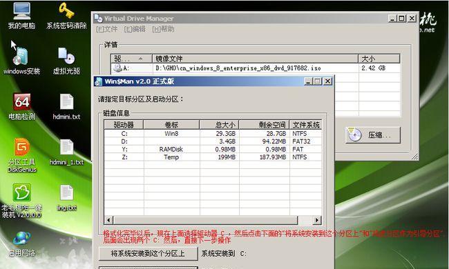Click the 压缩... button
This screenshot has width=449, height=269.
pyautogui.click(x=372, y=135)
